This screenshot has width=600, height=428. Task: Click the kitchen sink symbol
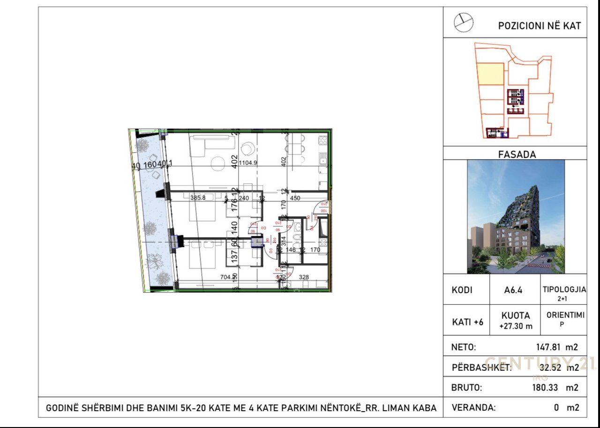point(322,161)
